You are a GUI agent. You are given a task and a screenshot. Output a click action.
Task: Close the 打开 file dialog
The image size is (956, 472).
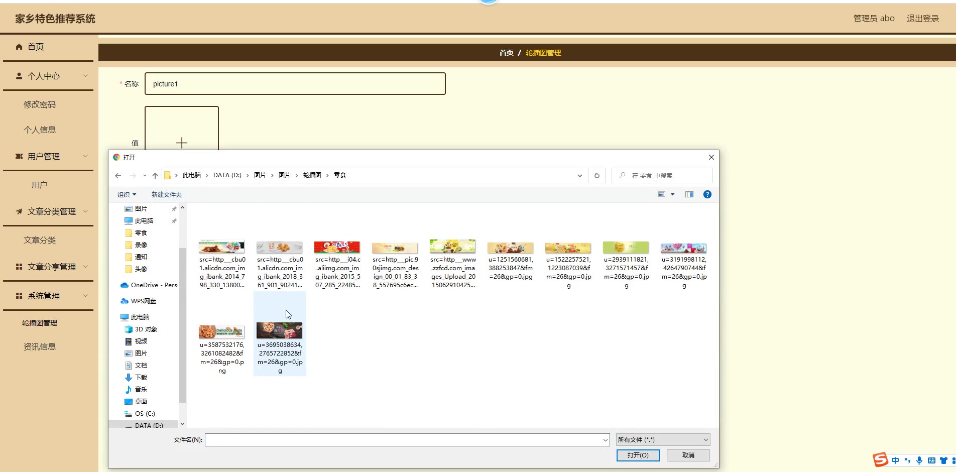tap(711, 157)
